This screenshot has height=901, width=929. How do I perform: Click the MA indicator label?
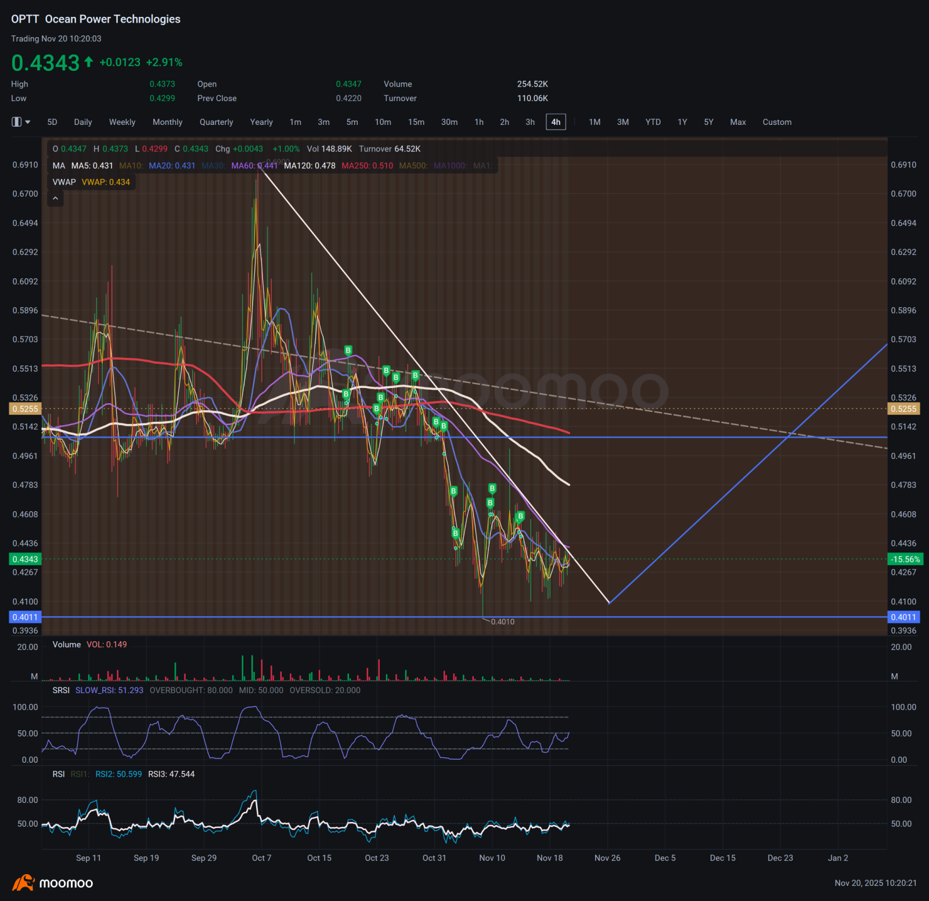pyautogui.click(x=59, y=166)
